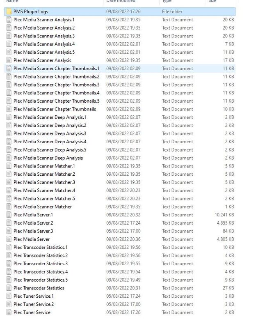This screenshot has width=258, height=326.
Task: Click the unnumbered Plex Media Server file icon
Action: [x=9, y=239]
